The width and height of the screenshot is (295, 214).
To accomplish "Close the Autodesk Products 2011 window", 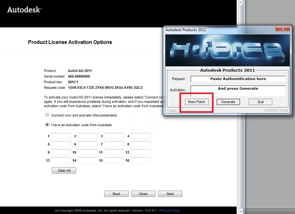I will click(x=283, y=28).
